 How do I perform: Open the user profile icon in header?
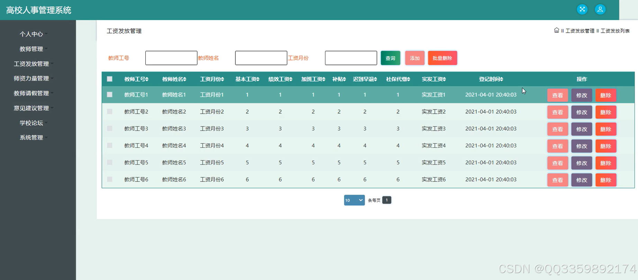pyautogui.click(x=600, y=9)
